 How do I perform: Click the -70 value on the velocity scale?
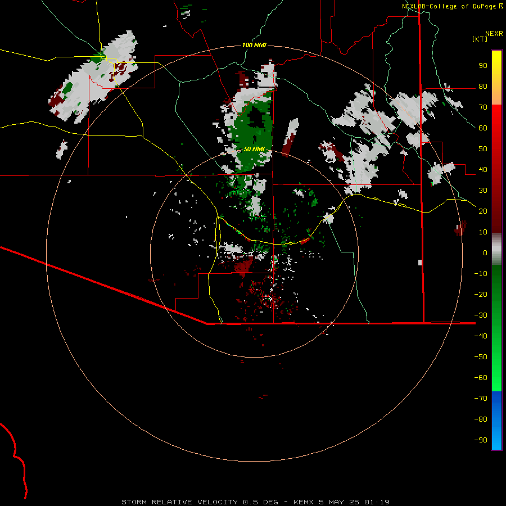[x=481, y=399]
